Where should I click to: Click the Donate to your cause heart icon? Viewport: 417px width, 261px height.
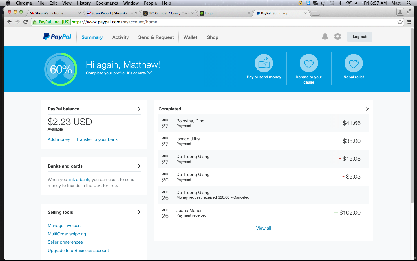pos(309,63)
